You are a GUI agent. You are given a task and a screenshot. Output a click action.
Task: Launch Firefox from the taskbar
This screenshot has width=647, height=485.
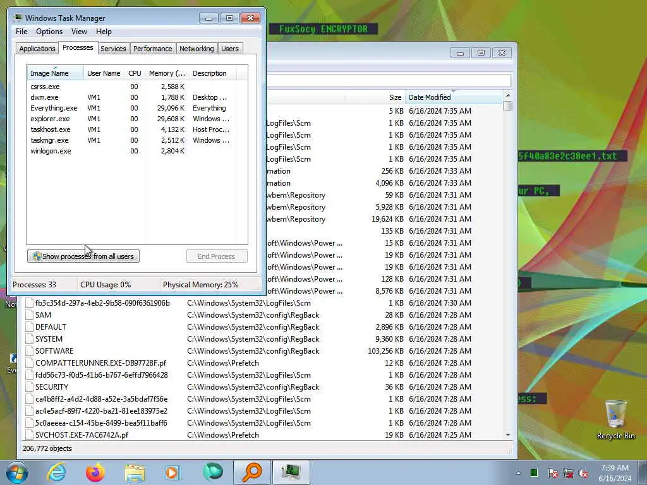pyautogui.click(x=95, y=472)
